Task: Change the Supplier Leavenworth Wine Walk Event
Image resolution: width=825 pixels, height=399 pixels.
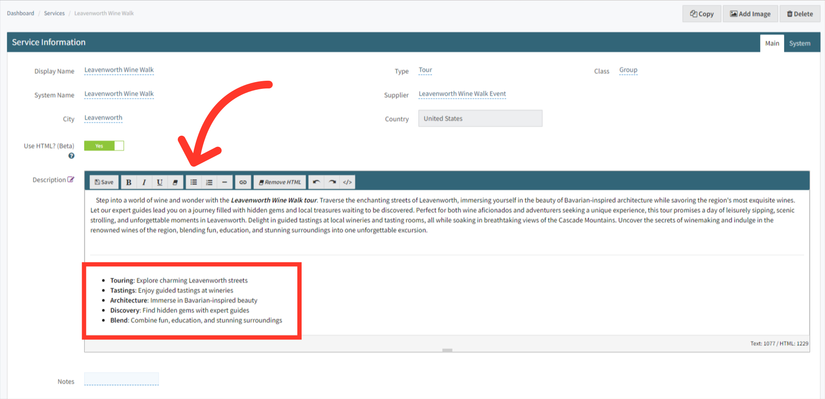Action: coord(462,94)
